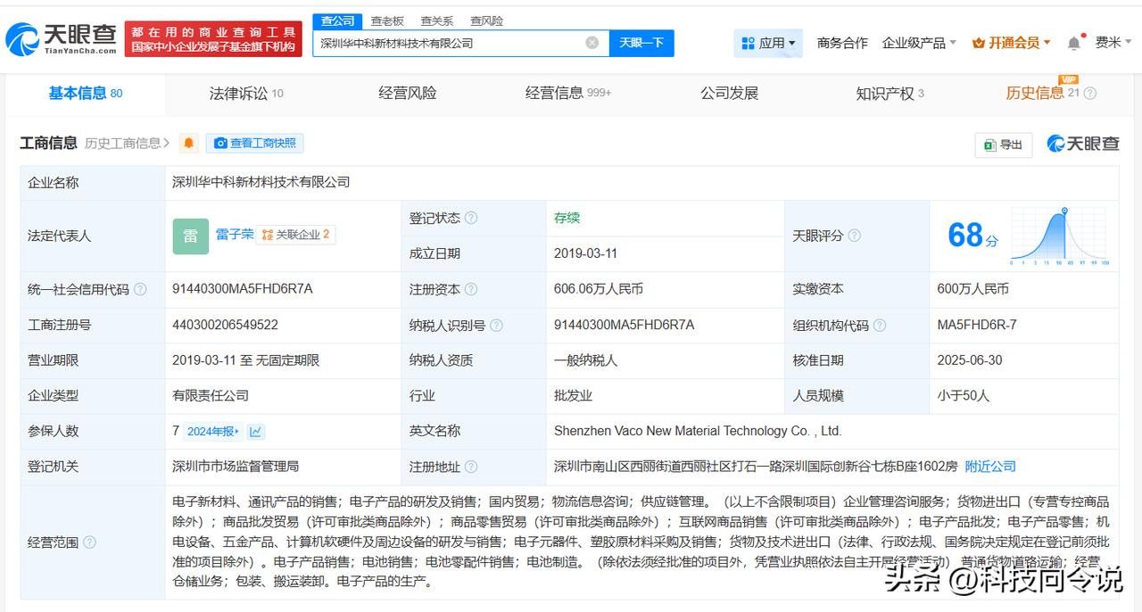Screen dimensions: 1142x612
Task: Click 深圳市市场监督管理局 registration authority
Action: pyautogui.click(x=236, y=467)
